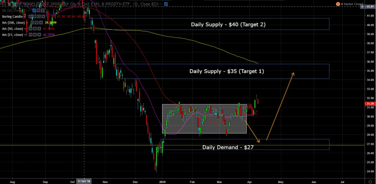Click the Dec label on time axis
Screen dimensions: 376x184
pyautogui.click(x=135, y=181)
